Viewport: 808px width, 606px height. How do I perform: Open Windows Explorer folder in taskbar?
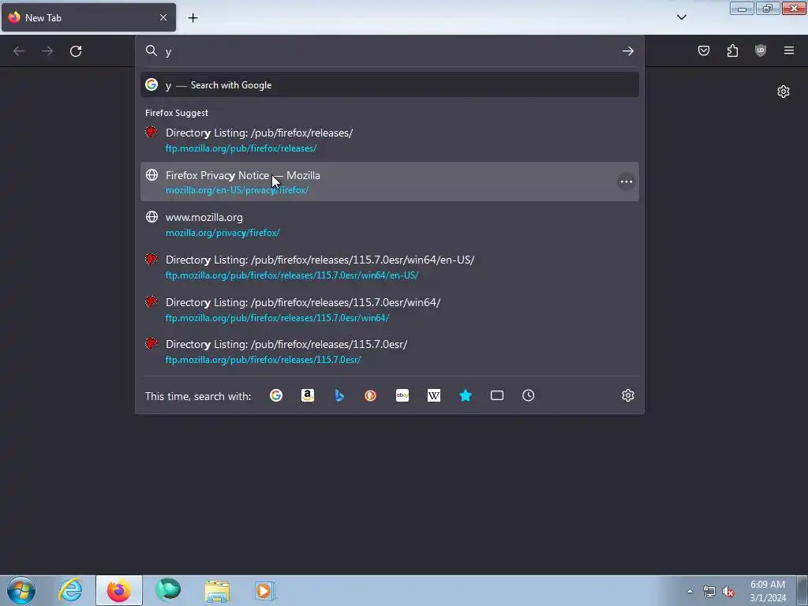(217, 590)
